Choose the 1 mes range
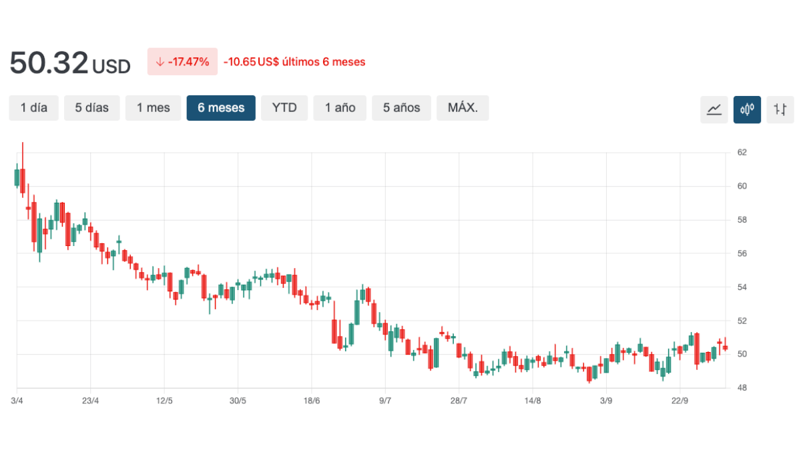The height and width of the screenshot is (450, 801). (x=154, y=108)
